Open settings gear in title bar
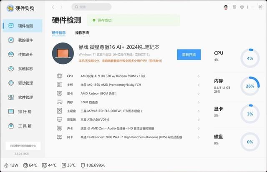 click(242, 7)
